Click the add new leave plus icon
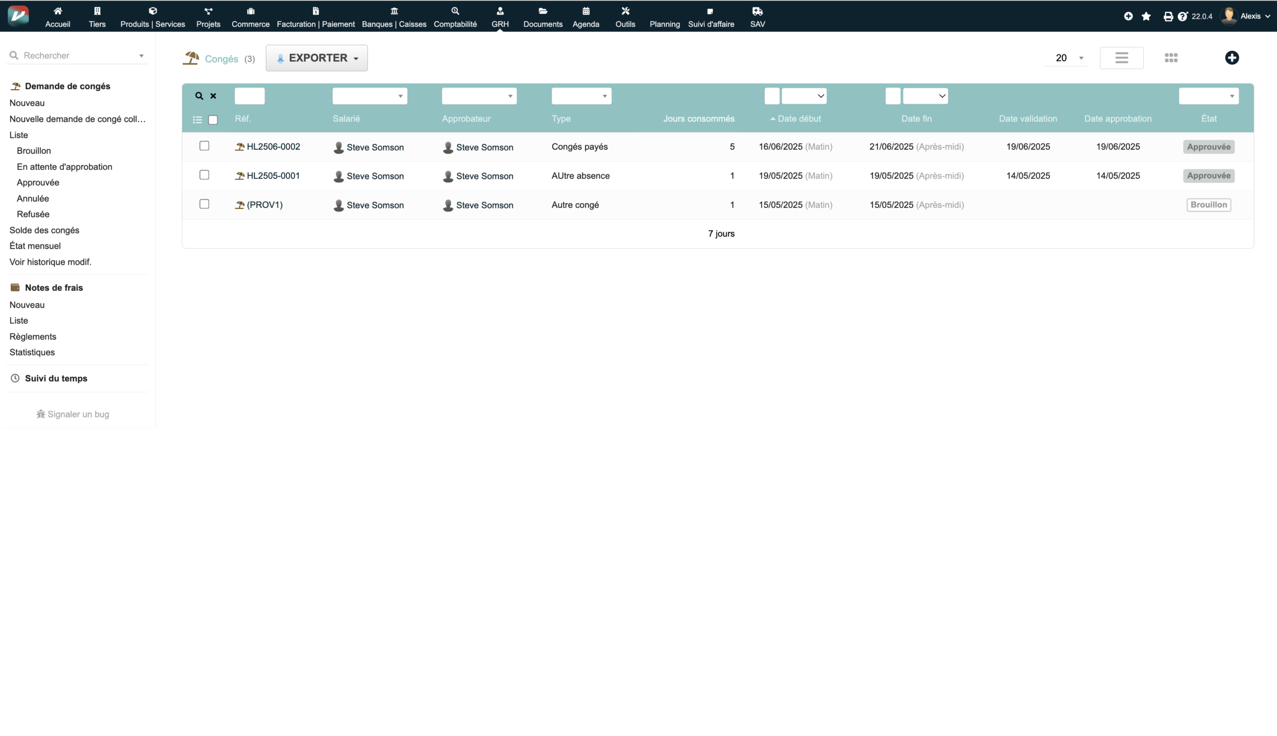1277x736 pixels. pos(1232,58)
